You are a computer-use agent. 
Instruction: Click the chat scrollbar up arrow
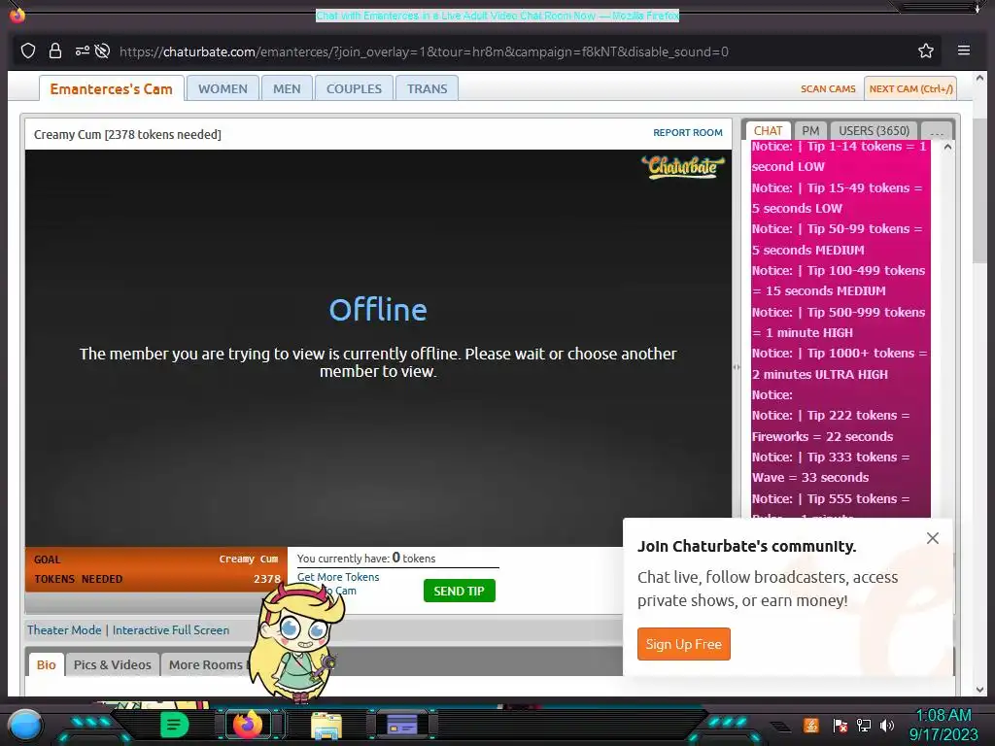(947, 148)
